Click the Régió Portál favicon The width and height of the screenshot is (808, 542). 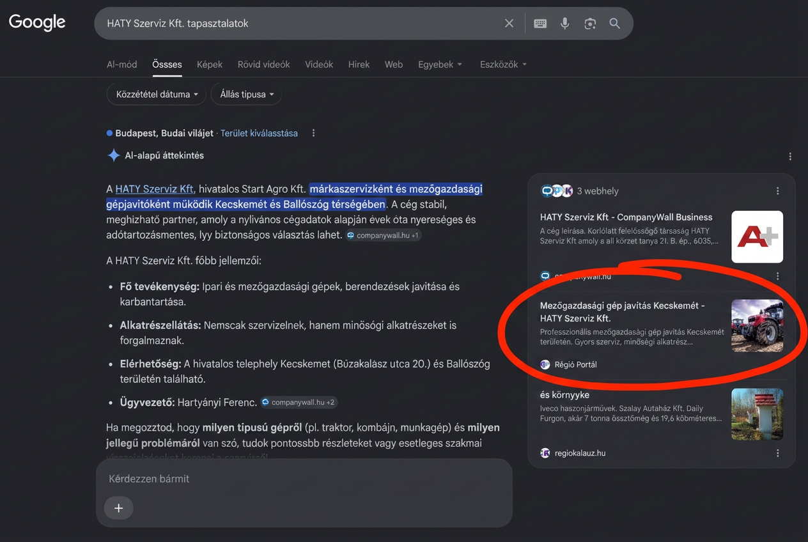pos(545,364)
